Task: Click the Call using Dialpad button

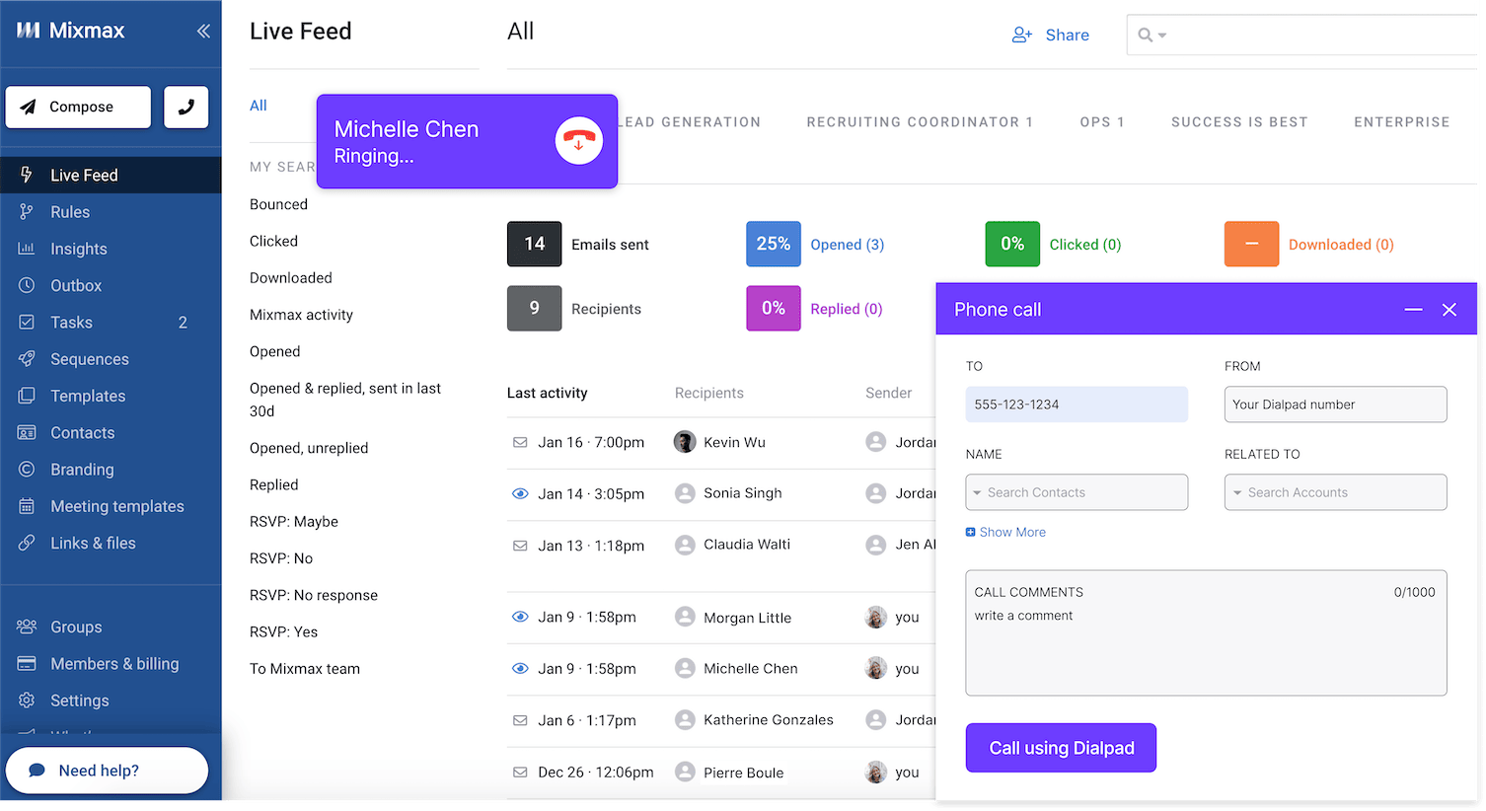Action: pyautogui.click(x=1061, y=748)
